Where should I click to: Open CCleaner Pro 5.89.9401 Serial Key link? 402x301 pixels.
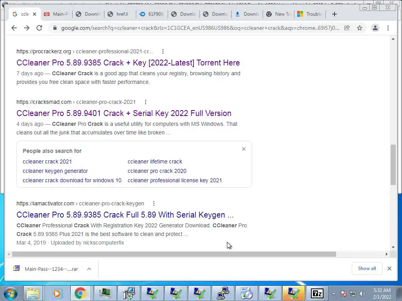click(x=124, y=113)
